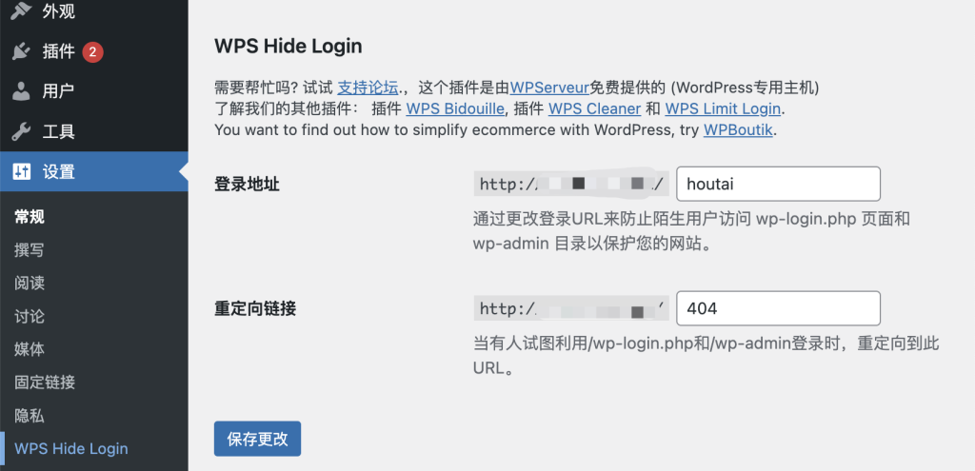Select 讨论 in the settings submenu
The height and width of the screenshot is (471, 975).
click(x=30, y=316)
